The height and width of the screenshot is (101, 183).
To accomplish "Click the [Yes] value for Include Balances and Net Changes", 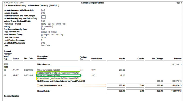I will (x=43, y=16).
